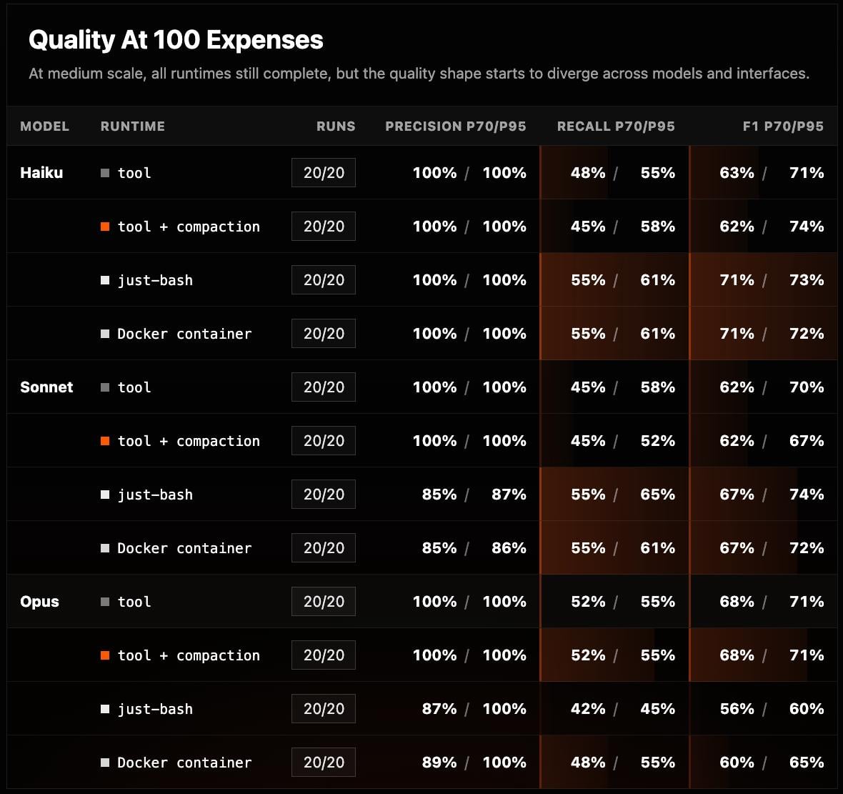The image size is (843, 794).
Task: Click the white square beside Sonnet Docker container
Action: 105,548
